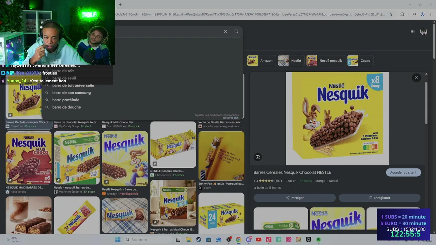Screen dimensions: 436x245
Task: Open the Nesquik 6 barres Maxi Choco image
Action: (173, 203)
